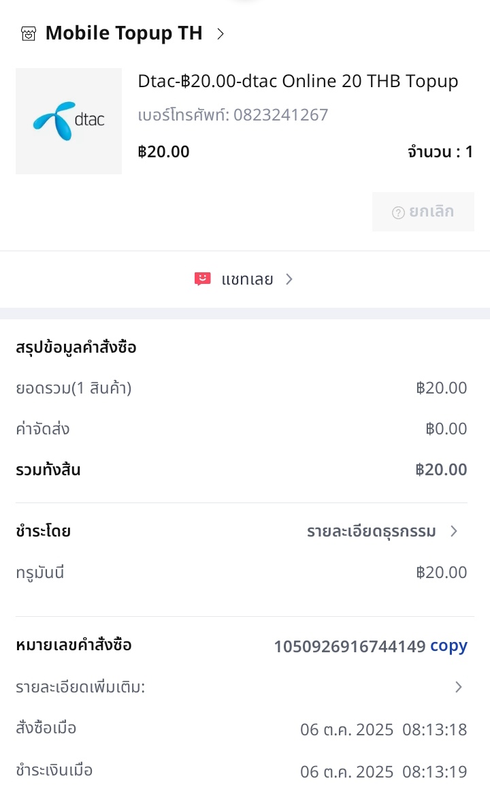
Task: Open Dtac 20 THB Topup product title
Action: pos(298,82)
